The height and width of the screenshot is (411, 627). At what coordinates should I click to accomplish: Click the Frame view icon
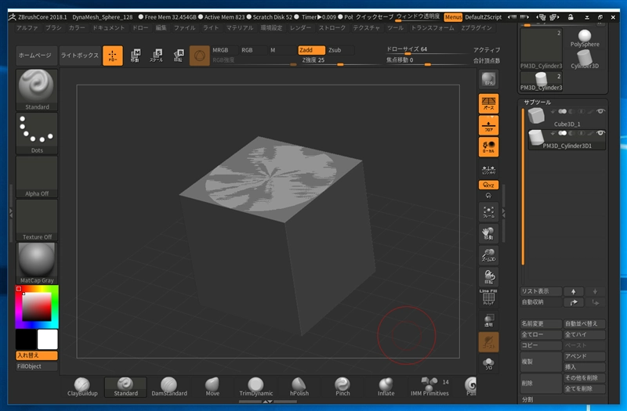pos(488,211)
